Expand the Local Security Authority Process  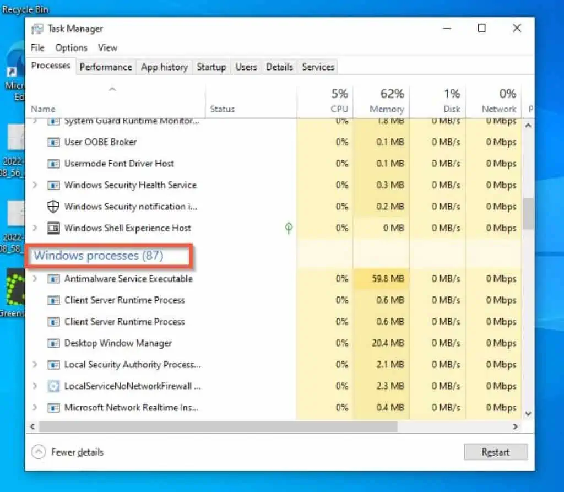[x=35, y=365]
